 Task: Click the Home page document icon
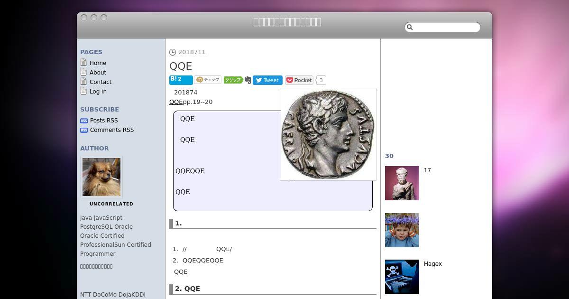[83, 63]
